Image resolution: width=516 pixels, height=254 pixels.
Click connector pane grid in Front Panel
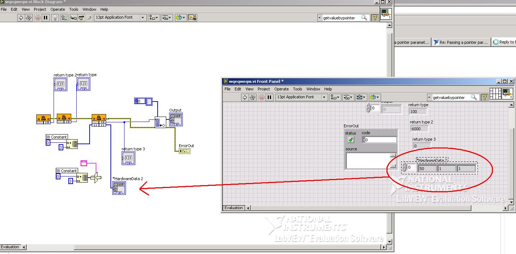pos(495,94)
